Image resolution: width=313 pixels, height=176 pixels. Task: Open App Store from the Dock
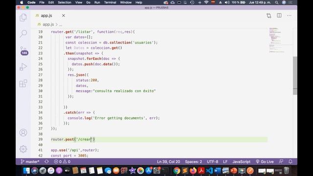coord(149,171)
